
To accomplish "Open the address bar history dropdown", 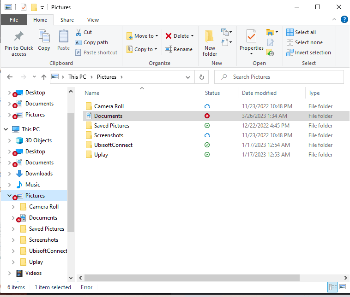I will pos(188,77).
